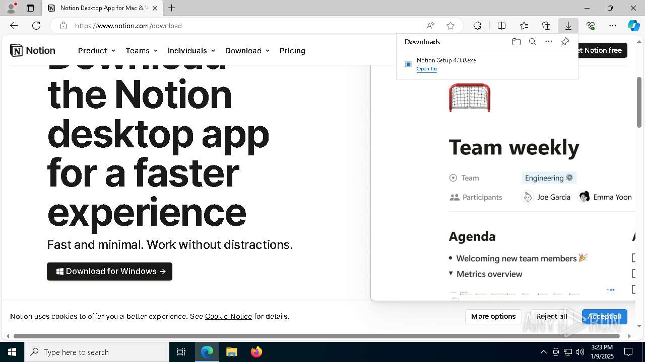Click the taskbar search box
This screenshot has height=362, width=645.
97,352
